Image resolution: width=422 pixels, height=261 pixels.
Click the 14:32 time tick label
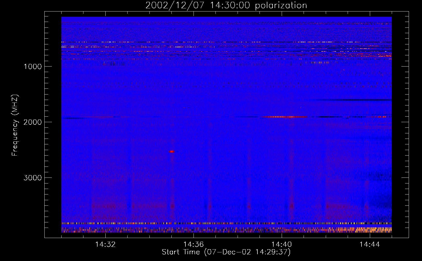click(105, 245)
